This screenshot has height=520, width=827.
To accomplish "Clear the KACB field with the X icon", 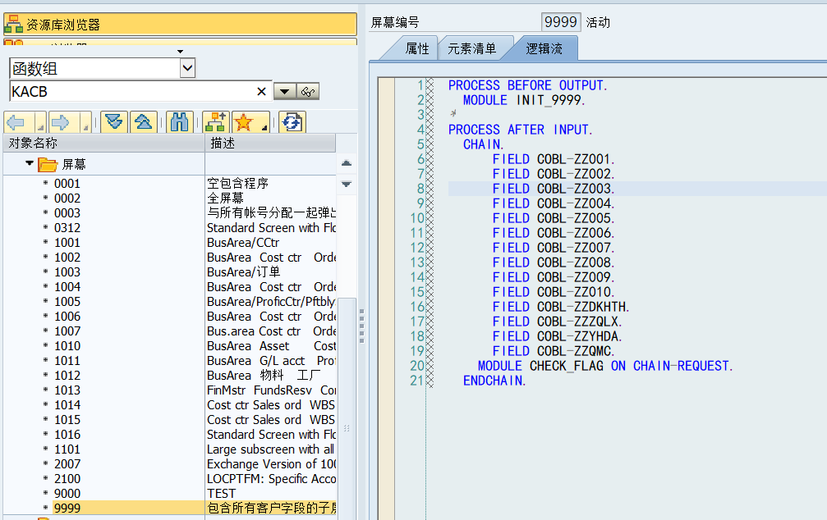I will pos(262,90).
